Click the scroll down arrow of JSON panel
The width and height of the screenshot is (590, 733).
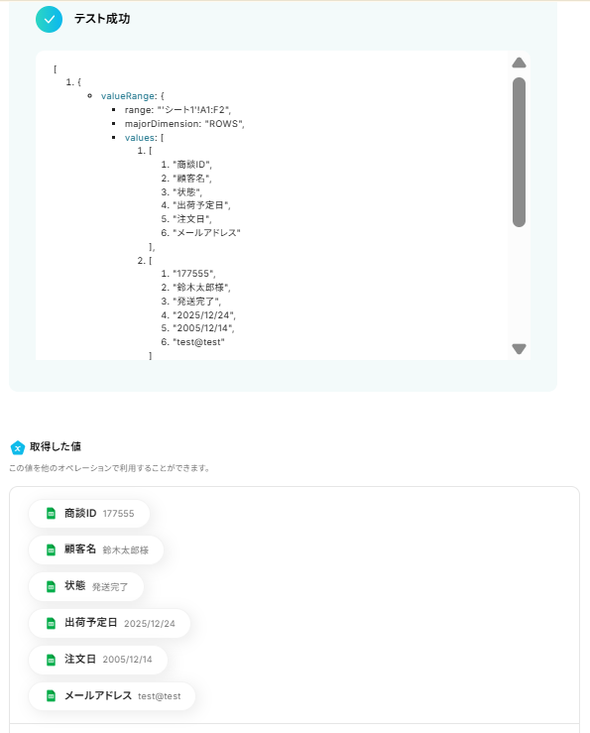(x=519, y=349)
